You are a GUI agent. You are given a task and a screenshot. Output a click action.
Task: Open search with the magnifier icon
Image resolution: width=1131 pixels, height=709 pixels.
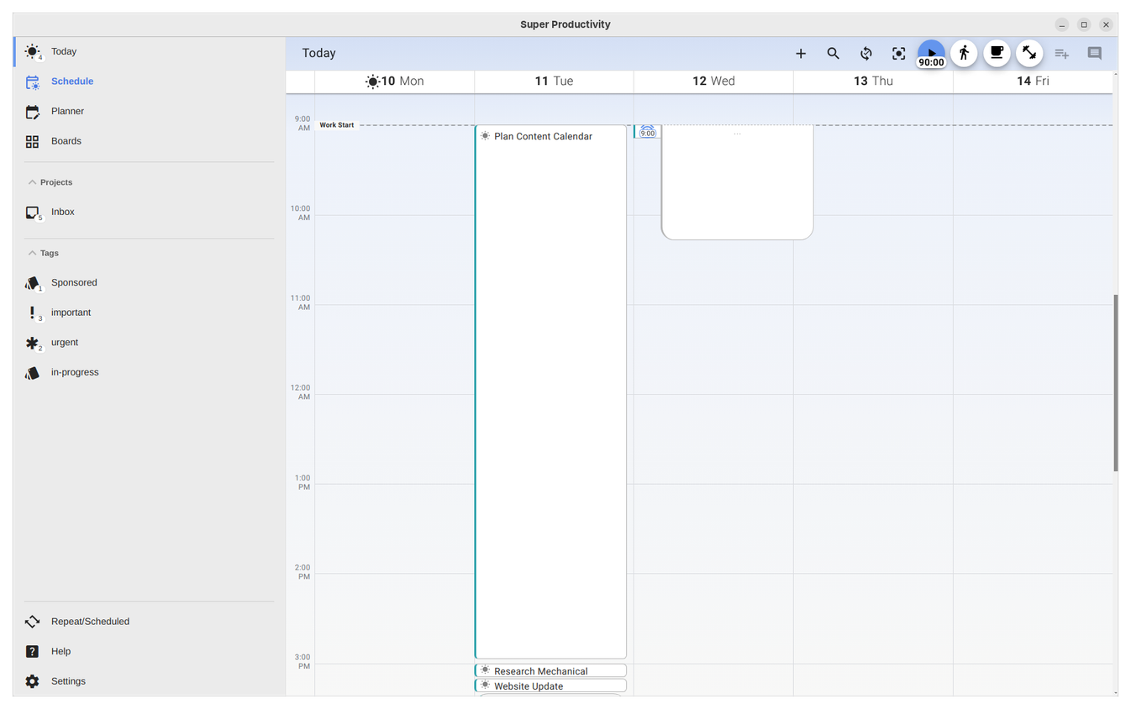click(834, 53)
